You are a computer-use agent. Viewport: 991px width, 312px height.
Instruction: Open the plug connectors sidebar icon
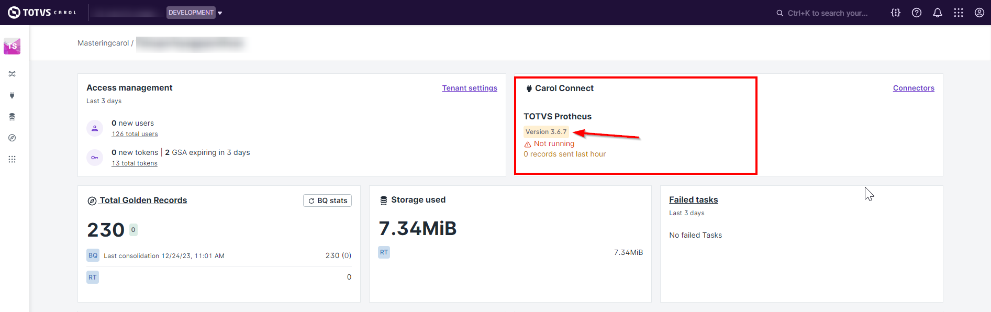point(12,95)
